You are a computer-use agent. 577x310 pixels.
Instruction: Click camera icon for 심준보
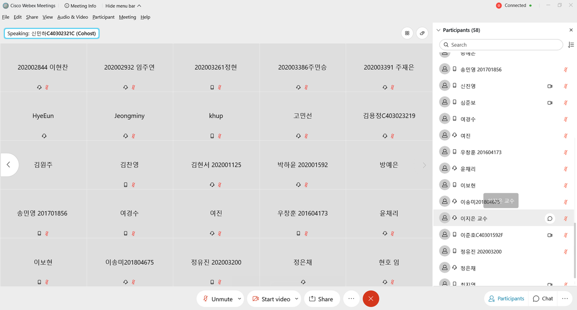click(550, 103)
